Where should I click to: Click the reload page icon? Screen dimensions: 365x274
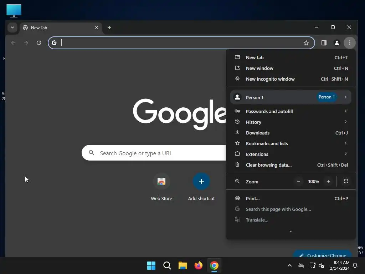(x=39, y=43)
